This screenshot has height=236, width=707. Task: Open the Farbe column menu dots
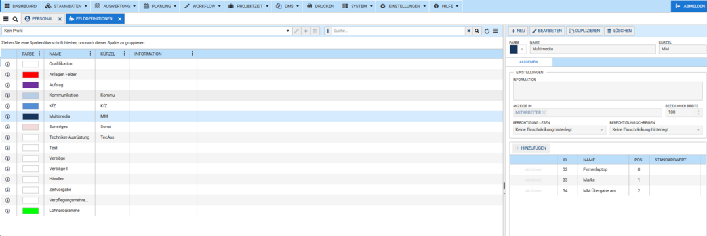39,54
